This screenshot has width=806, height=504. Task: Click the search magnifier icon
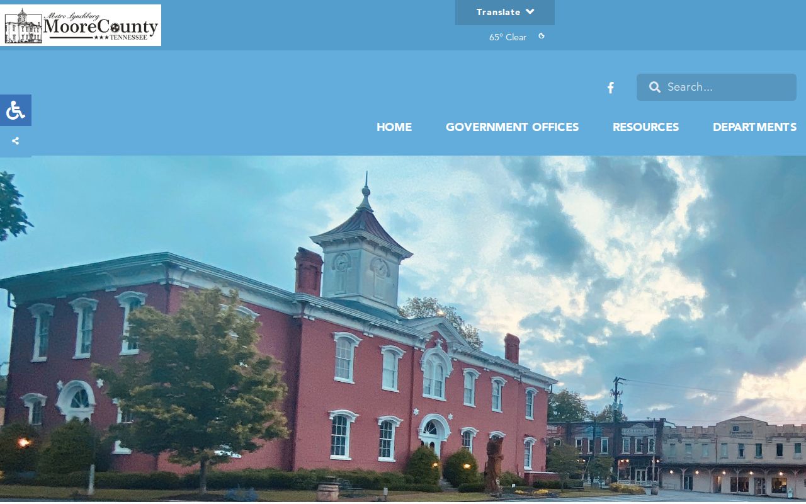(x=655, y=87)
